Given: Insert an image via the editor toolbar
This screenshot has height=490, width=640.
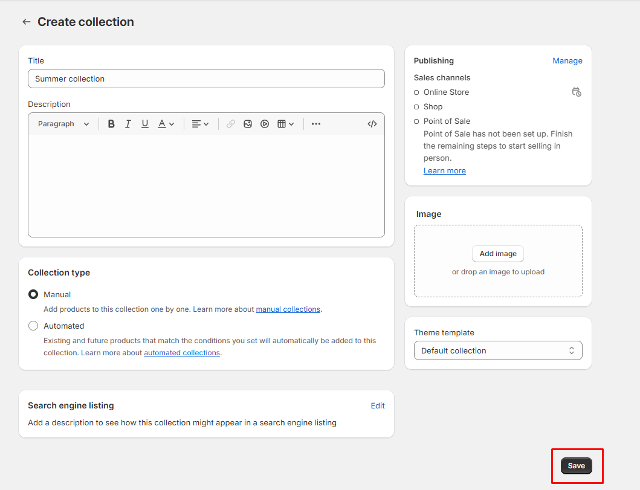Looking at the screenshot, I should 248,123.
